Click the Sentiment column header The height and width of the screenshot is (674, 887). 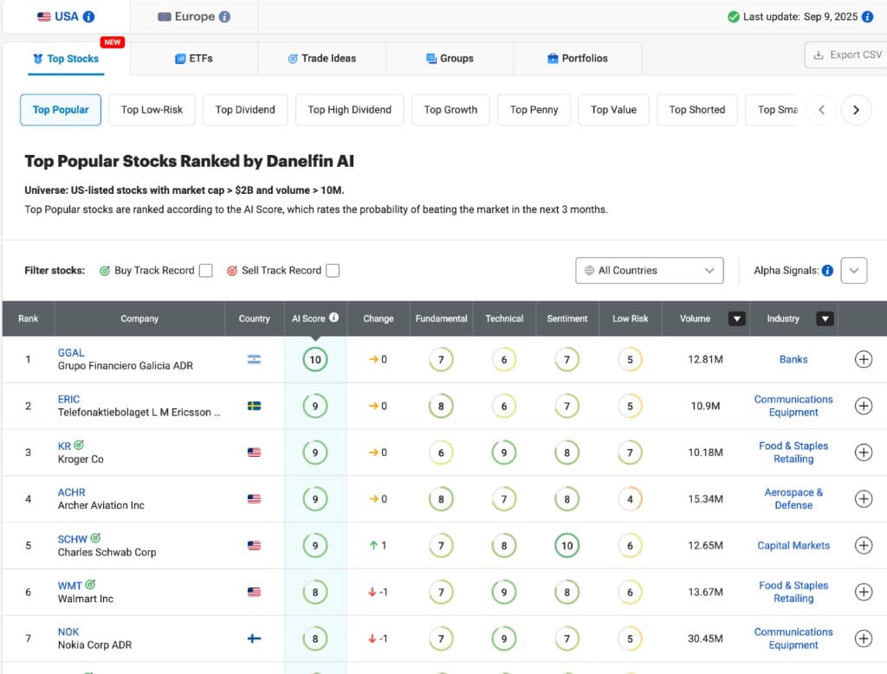pos(567,318)
